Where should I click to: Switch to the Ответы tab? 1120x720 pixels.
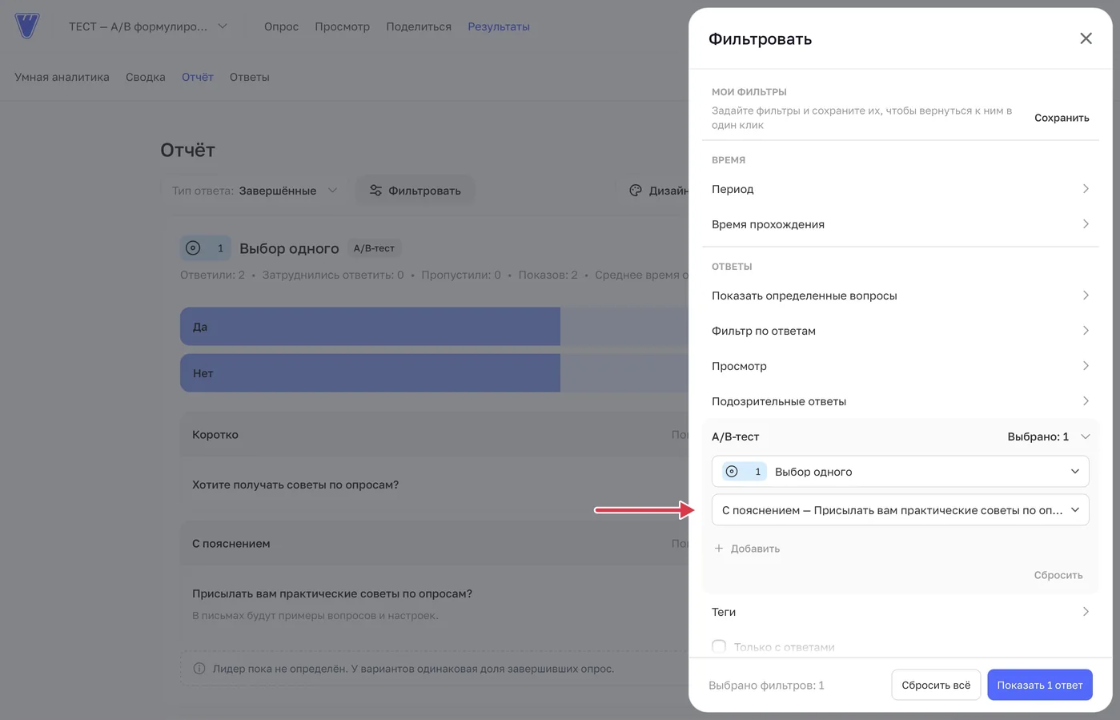[x=249, y=77]
